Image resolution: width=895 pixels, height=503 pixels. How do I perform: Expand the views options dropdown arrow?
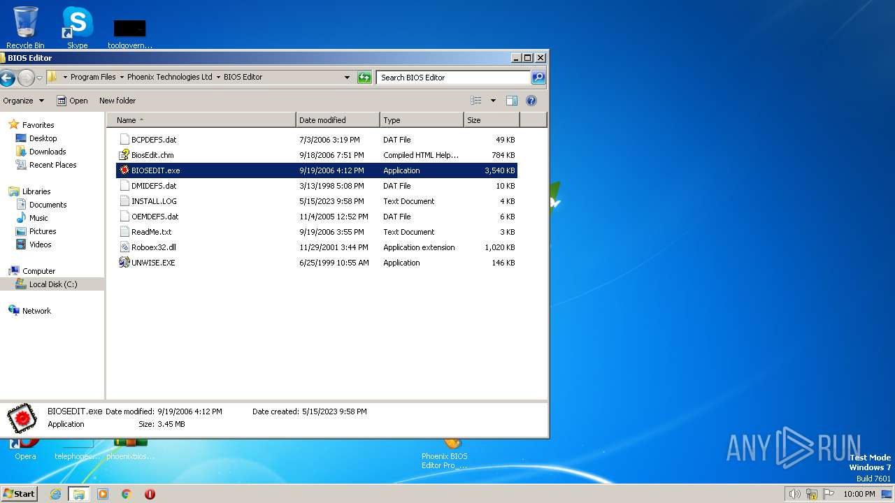pos(493,101)
